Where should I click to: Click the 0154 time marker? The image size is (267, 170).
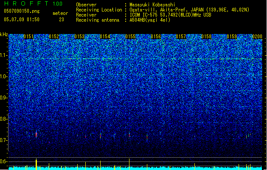pos(105,37)
